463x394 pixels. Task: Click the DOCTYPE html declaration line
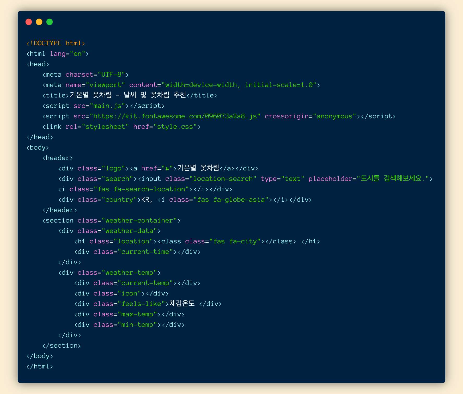click(56, 43)
